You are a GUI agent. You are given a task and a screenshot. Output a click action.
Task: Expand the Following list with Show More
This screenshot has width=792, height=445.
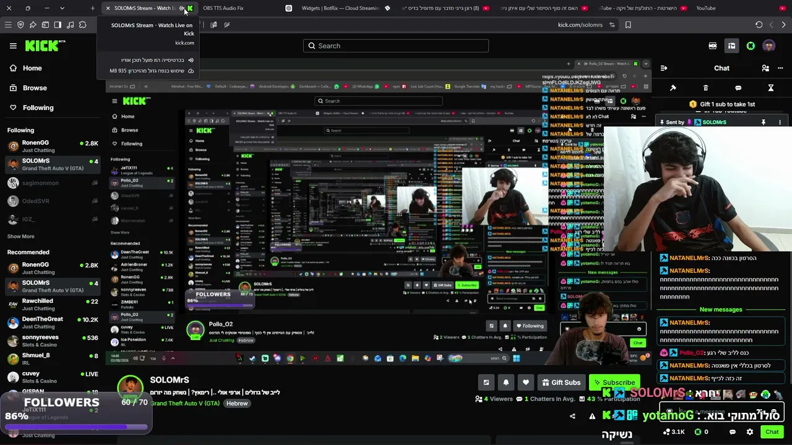pos(20,237)
